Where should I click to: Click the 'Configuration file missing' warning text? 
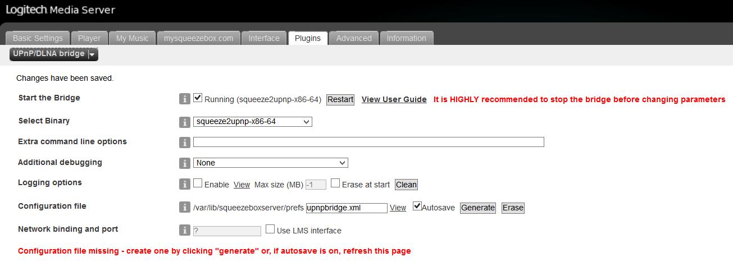(215, 251)
